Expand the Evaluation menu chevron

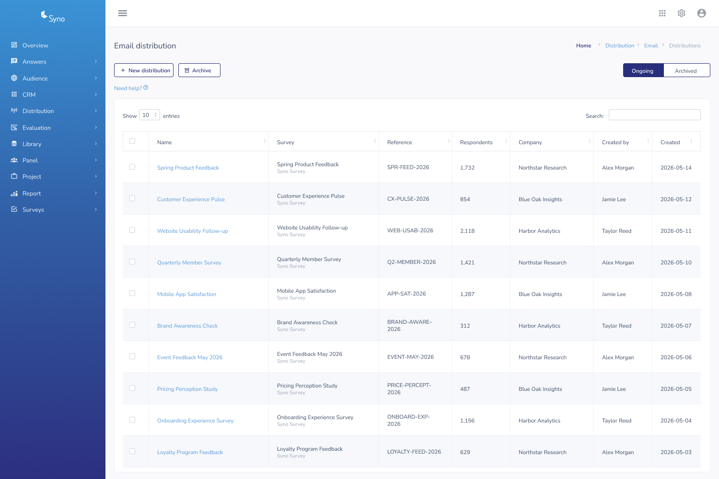tap(96, 127)
